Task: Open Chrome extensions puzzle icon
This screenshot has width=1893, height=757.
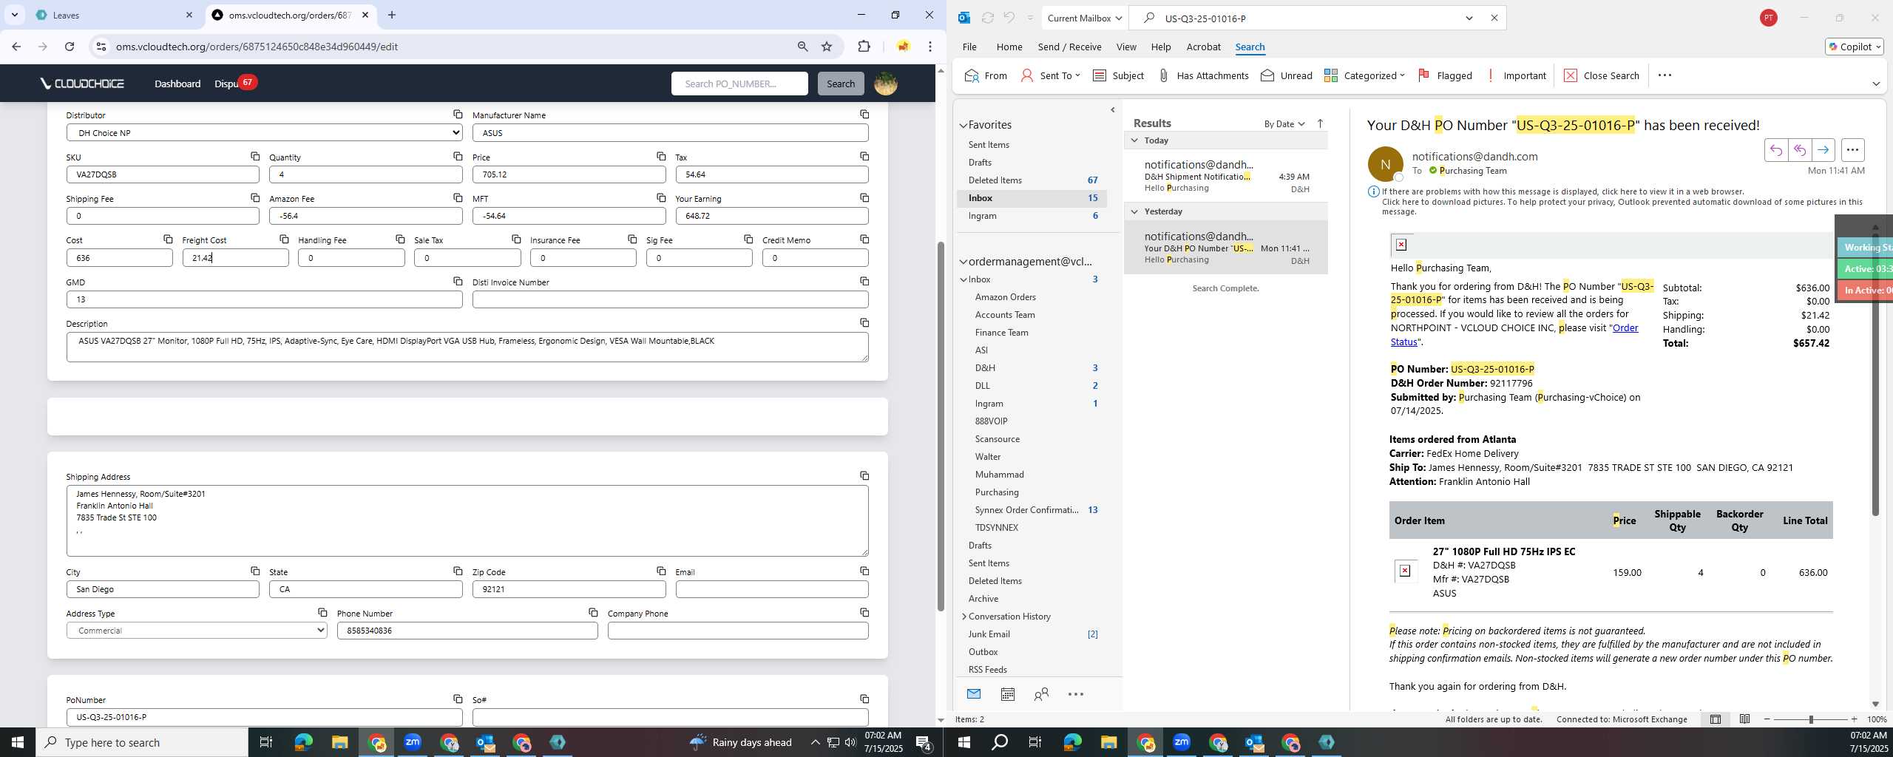Action: pyautogui.click(x=864, y=47)
